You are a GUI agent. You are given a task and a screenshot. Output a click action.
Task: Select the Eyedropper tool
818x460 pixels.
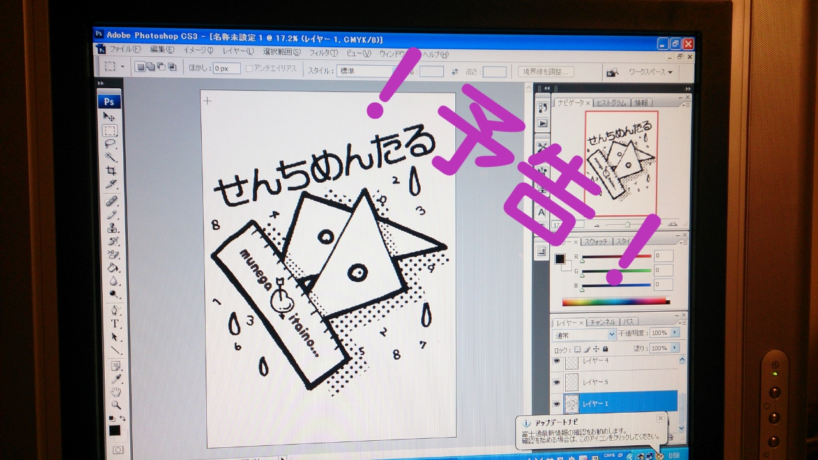tap(116, 379)
